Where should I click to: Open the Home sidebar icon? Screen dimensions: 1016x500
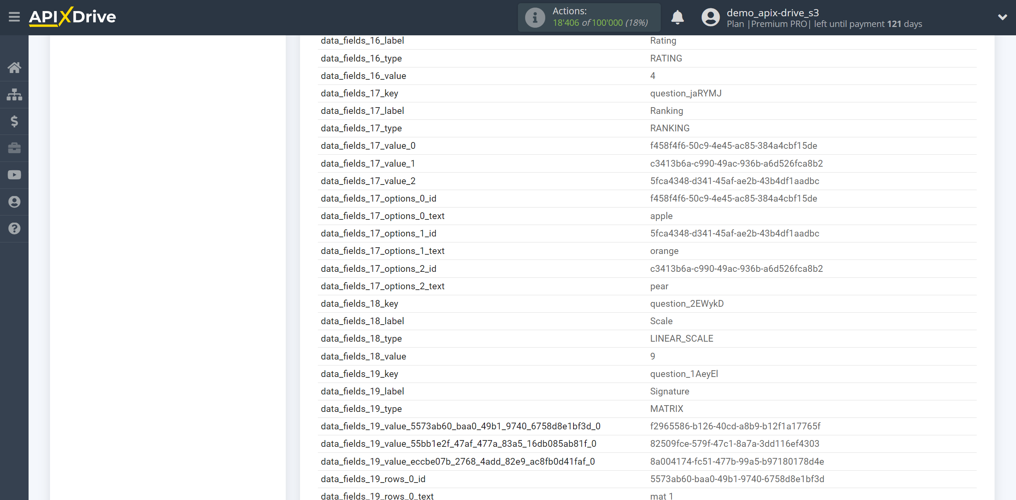click(x=14, y=67)
